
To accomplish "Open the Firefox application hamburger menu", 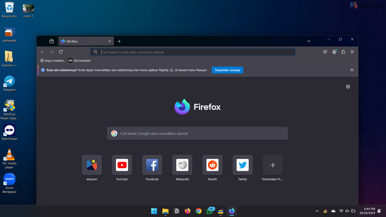I will (x=352, y=52).
